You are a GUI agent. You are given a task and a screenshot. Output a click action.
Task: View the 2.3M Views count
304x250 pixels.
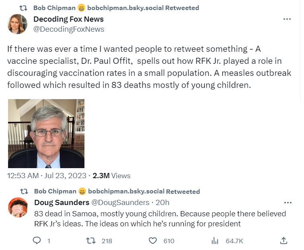pyautogui.click(x=111, y=176)
